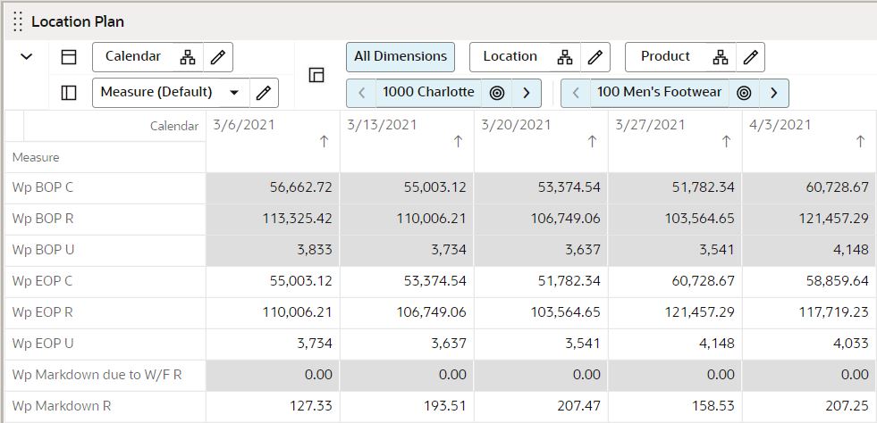Click Wp Markdown R cell 127.33

[273, 406]
